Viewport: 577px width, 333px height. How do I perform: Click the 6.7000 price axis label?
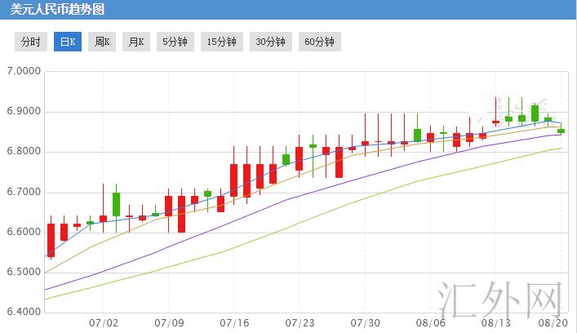tap(23, 192)
